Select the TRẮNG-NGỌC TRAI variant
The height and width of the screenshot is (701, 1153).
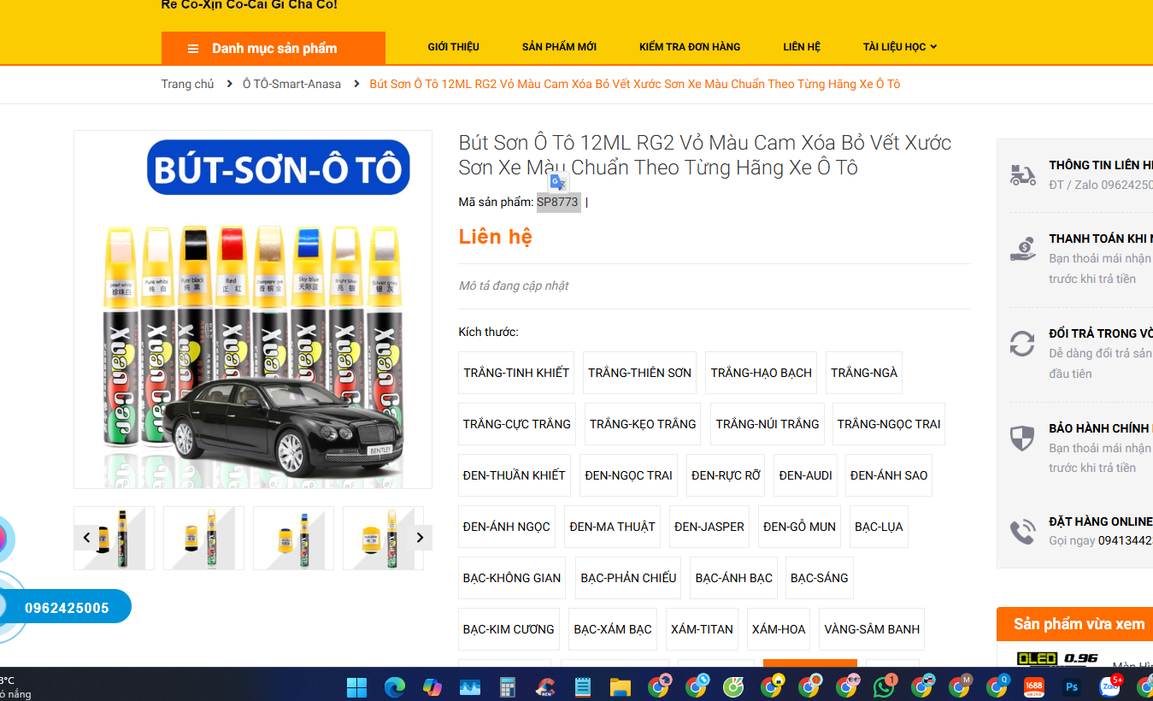click(x=889, y=424)
